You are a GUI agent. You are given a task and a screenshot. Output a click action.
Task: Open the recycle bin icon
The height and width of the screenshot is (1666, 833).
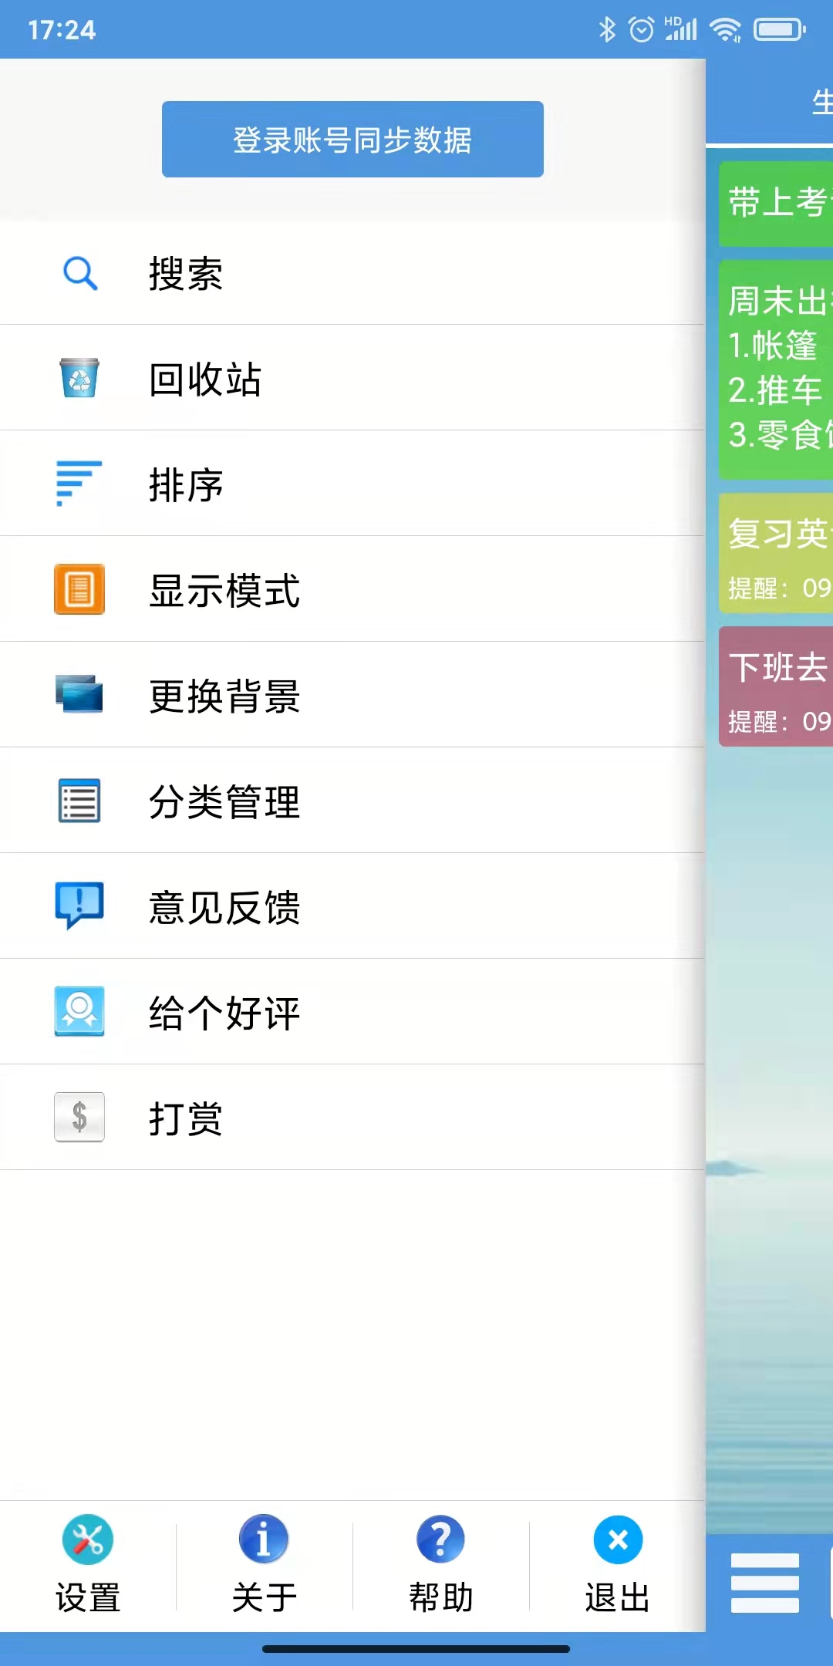(x=79, y=378)
